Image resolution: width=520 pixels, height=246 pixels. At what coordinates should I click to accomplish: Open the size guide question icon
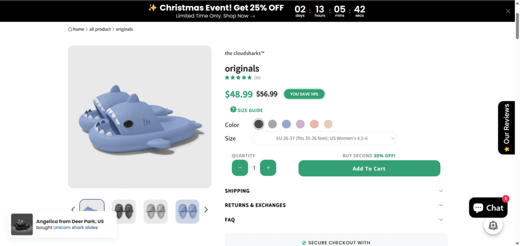tap(233, 110)
